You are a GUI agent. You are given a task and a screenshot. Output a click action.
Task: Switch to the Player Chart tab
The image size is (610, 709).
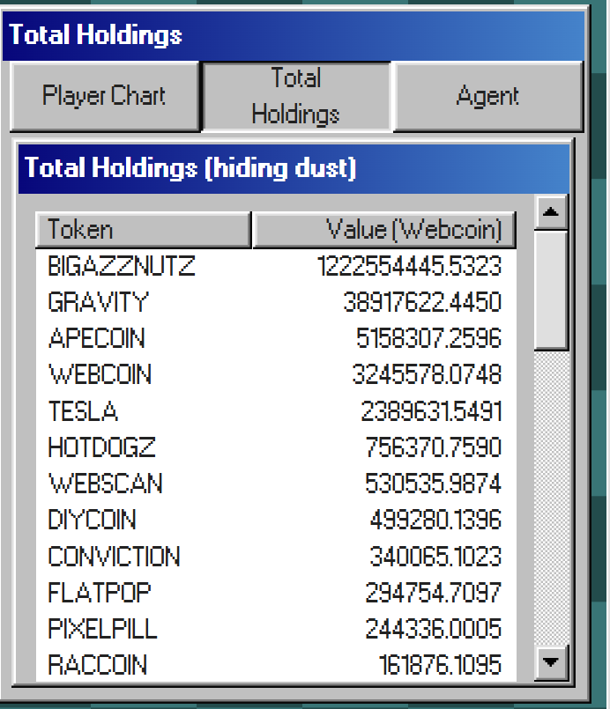105,96
